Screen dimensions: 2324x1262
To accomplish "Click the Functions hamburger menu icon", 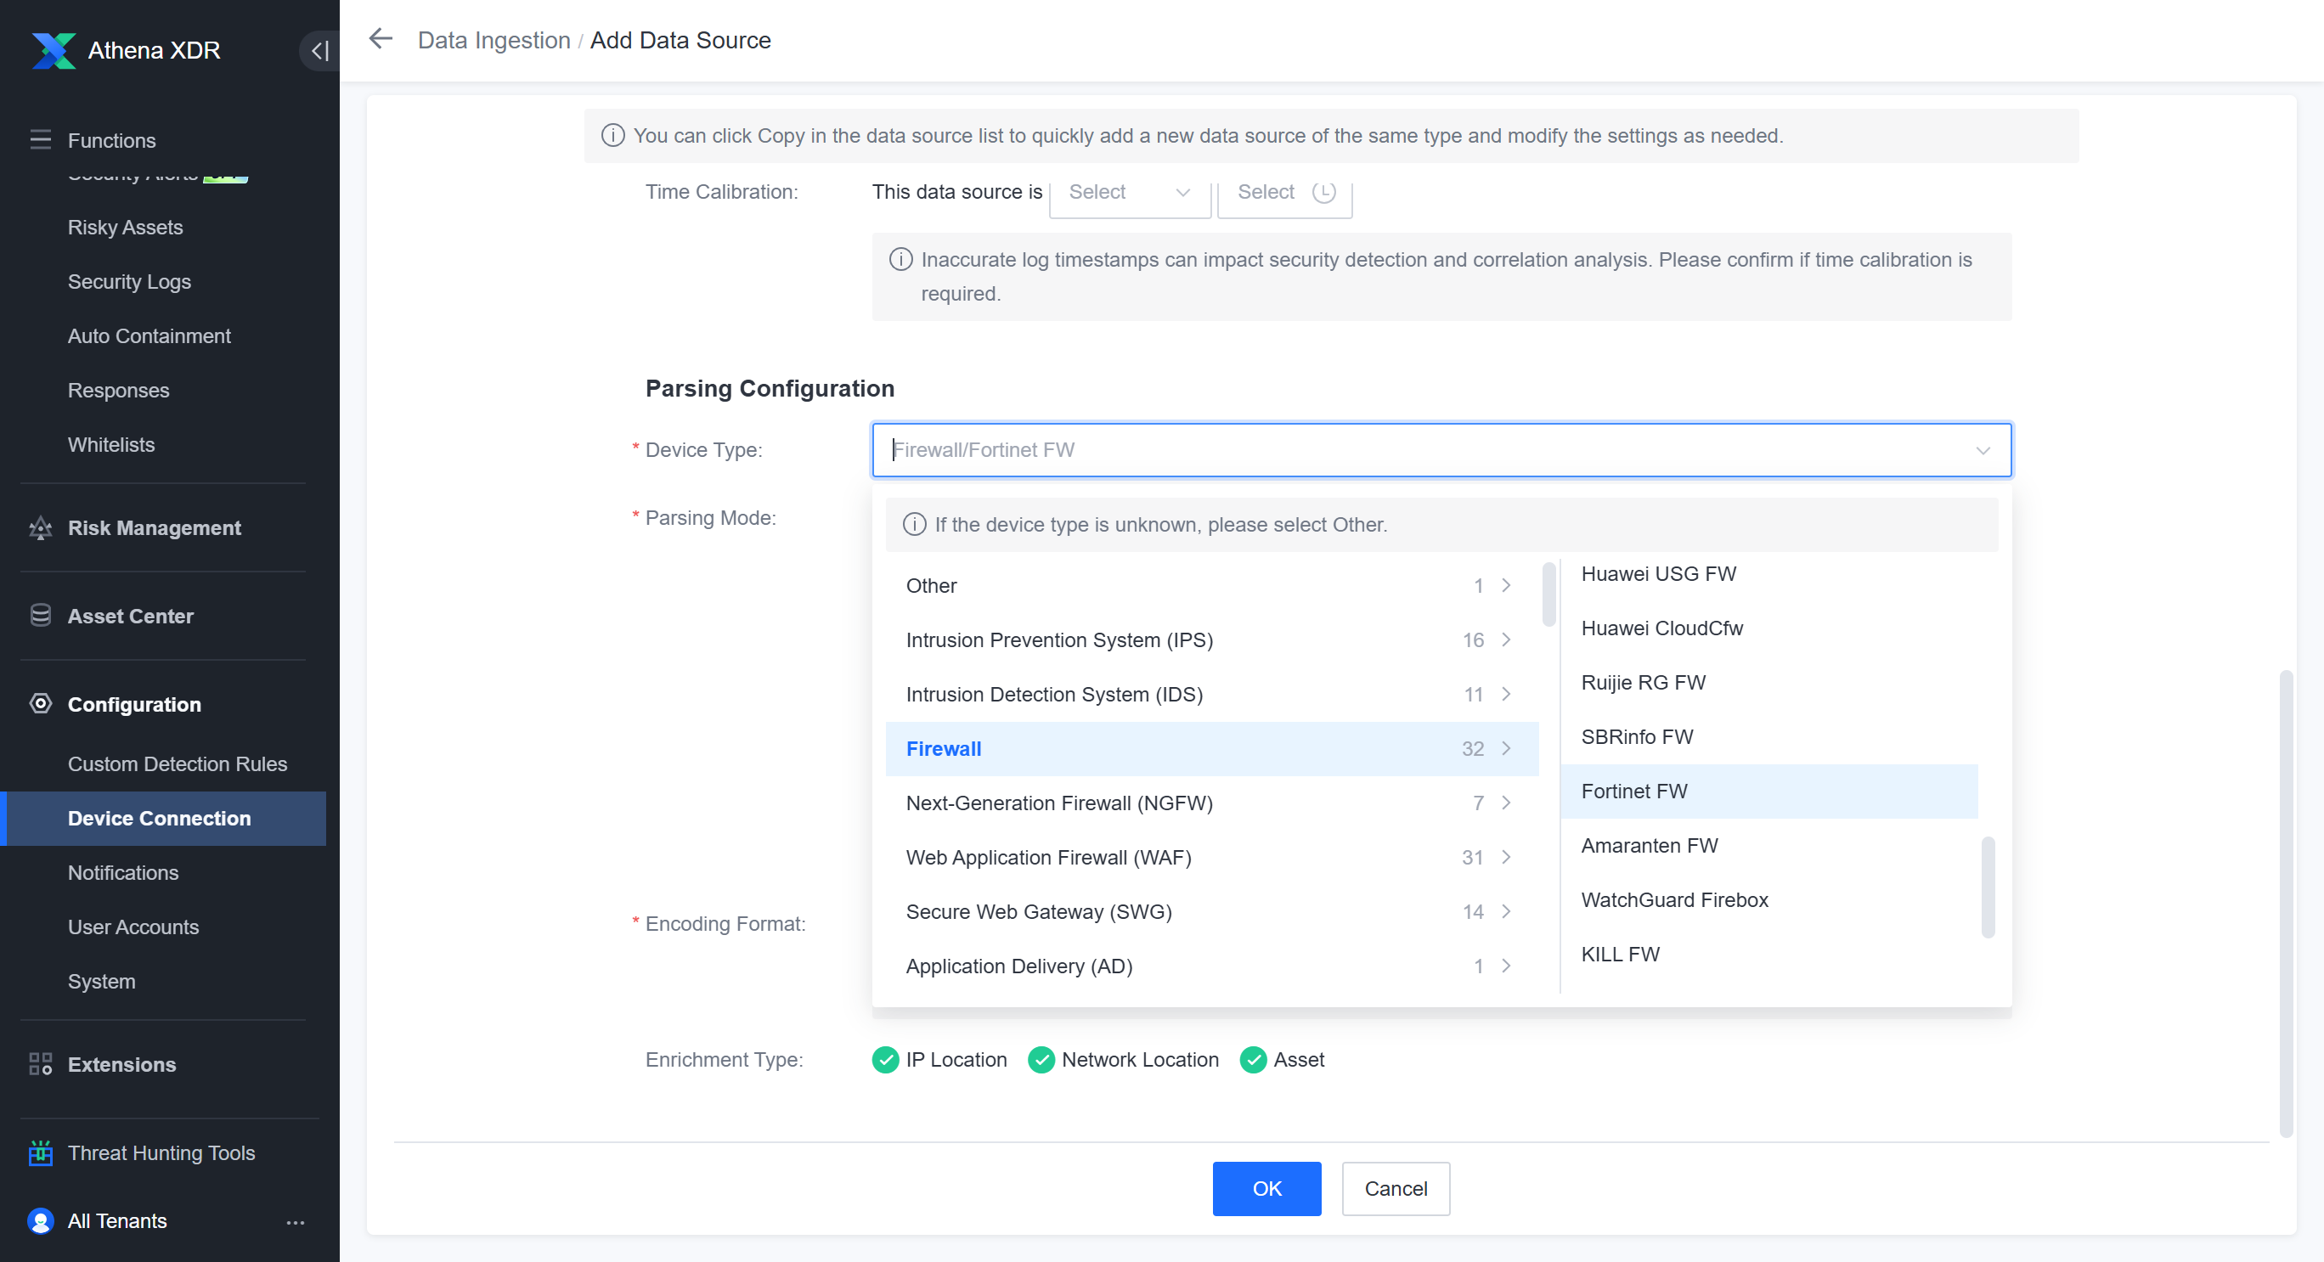I will tap(41, 140).
